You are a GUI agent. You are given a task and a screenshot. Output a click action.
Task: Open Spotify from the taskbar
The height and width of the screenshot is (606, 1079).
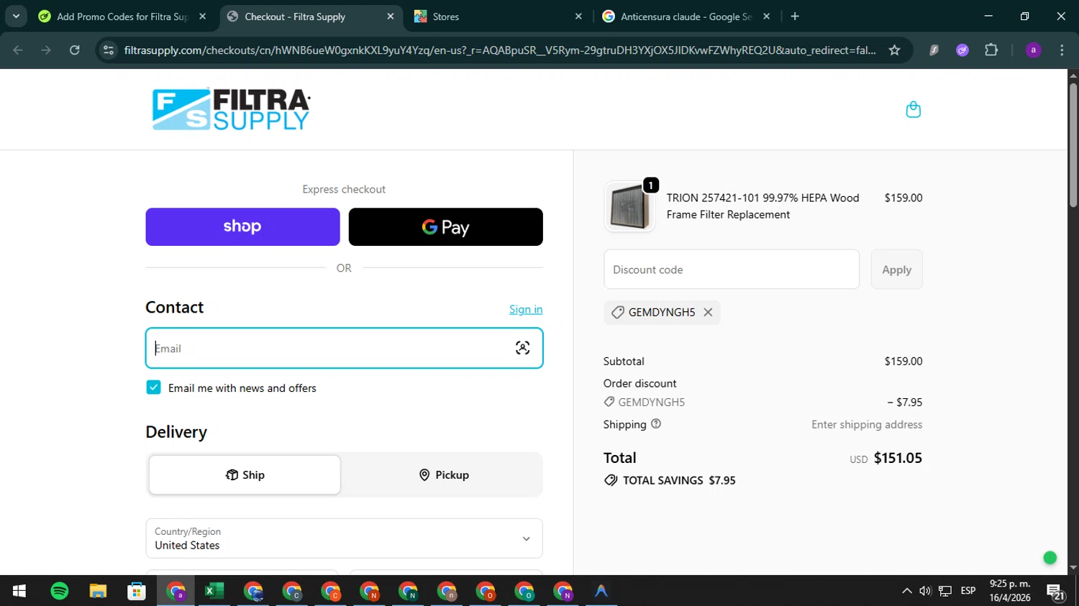pos(60,591)
